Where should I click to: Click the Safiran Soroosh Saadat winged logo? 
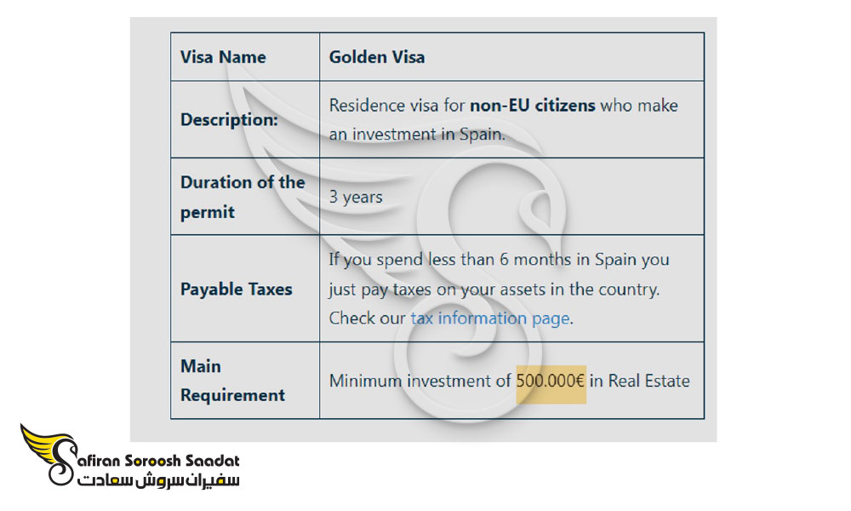point(48,455)
